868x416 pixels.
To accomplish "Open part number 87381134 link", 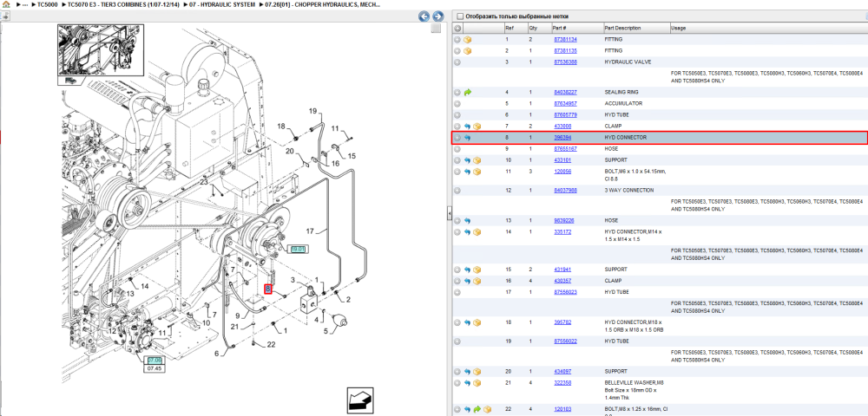I will pyautogui.click(x=565, y=40).
